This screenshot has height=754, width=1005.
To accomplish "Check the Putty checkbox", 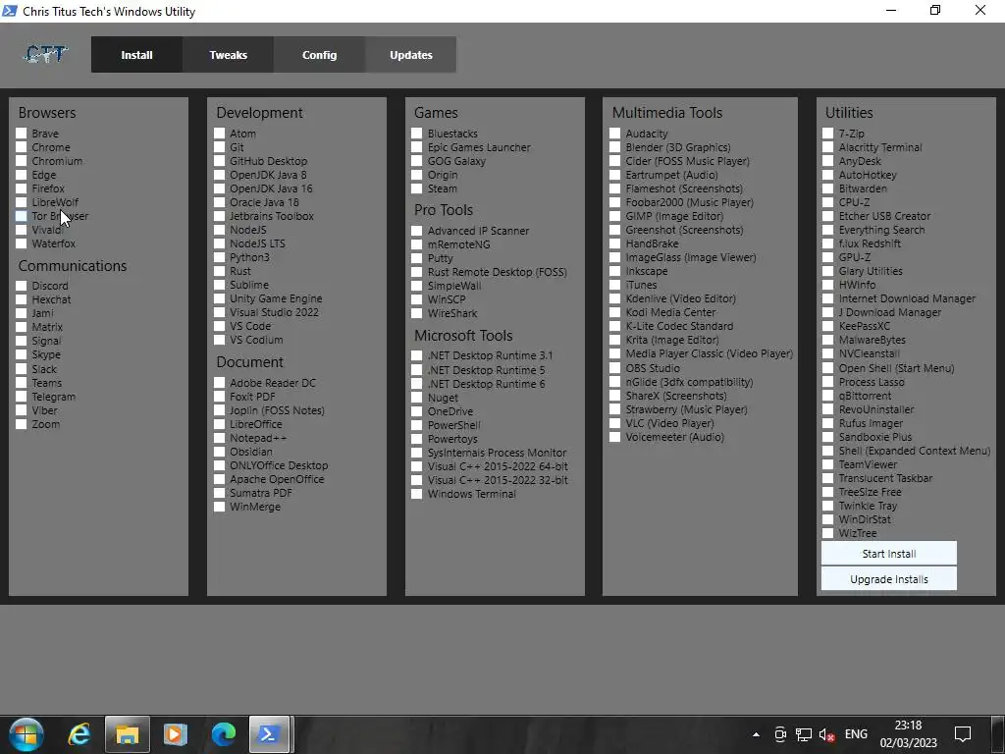I will [416, 258].
